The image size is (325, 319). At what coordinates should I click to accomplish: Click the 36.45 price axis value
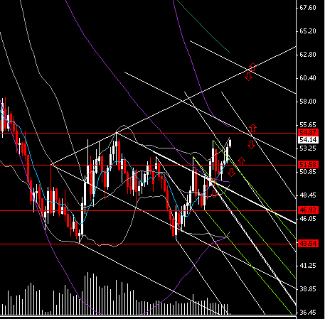(308, 313)
